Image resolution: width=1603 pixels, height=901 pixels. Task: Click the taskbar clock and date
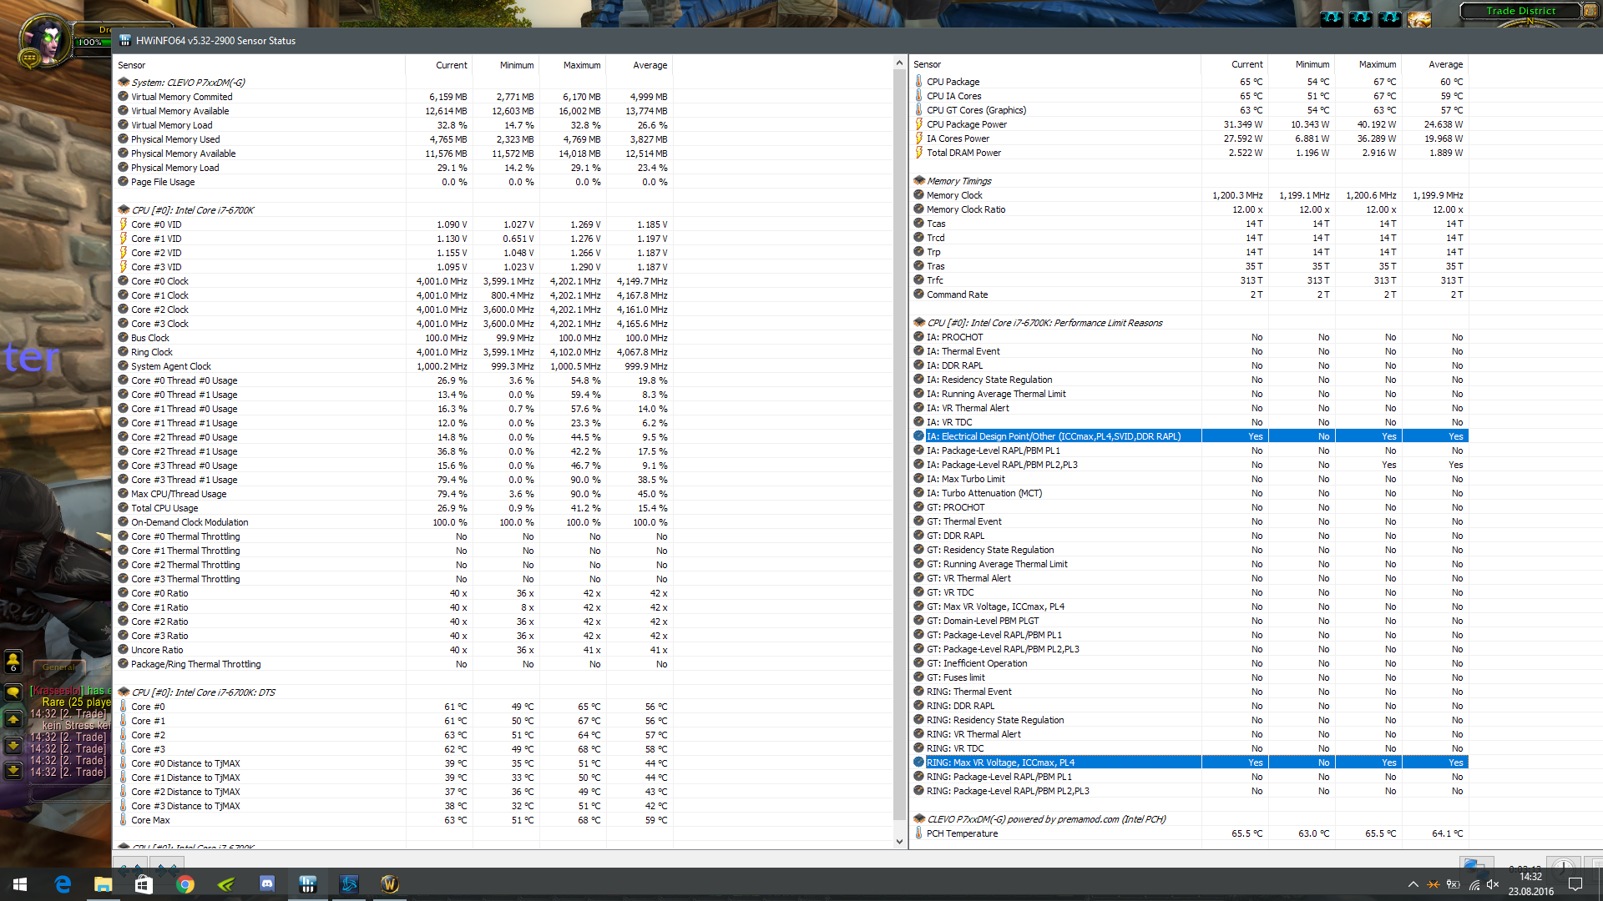[x=1530, y=884]
